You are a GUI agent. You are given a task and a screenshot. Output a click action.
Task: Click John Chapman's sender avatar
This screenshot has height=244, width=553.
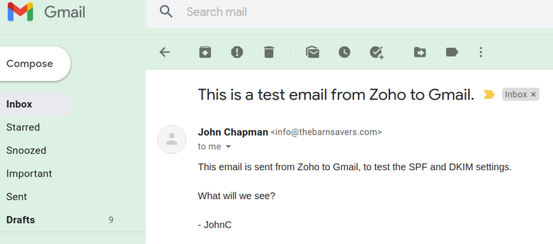click(172, 139)
